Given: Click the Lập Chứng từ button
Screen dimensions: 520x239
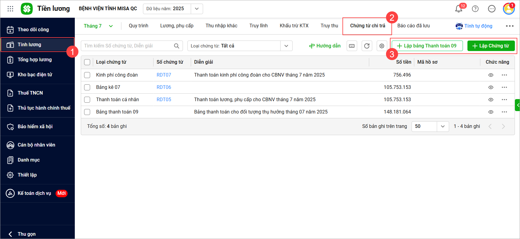Looking at the screenshot, I should 491,46.
